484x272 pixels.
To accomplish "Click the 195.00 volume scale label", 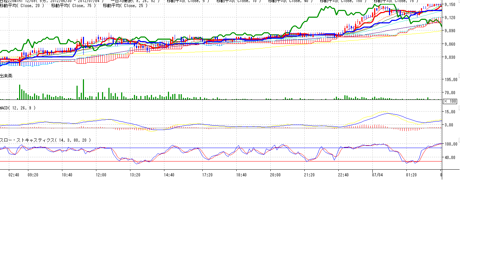I will pyautogui.click(x=451, y=80).
